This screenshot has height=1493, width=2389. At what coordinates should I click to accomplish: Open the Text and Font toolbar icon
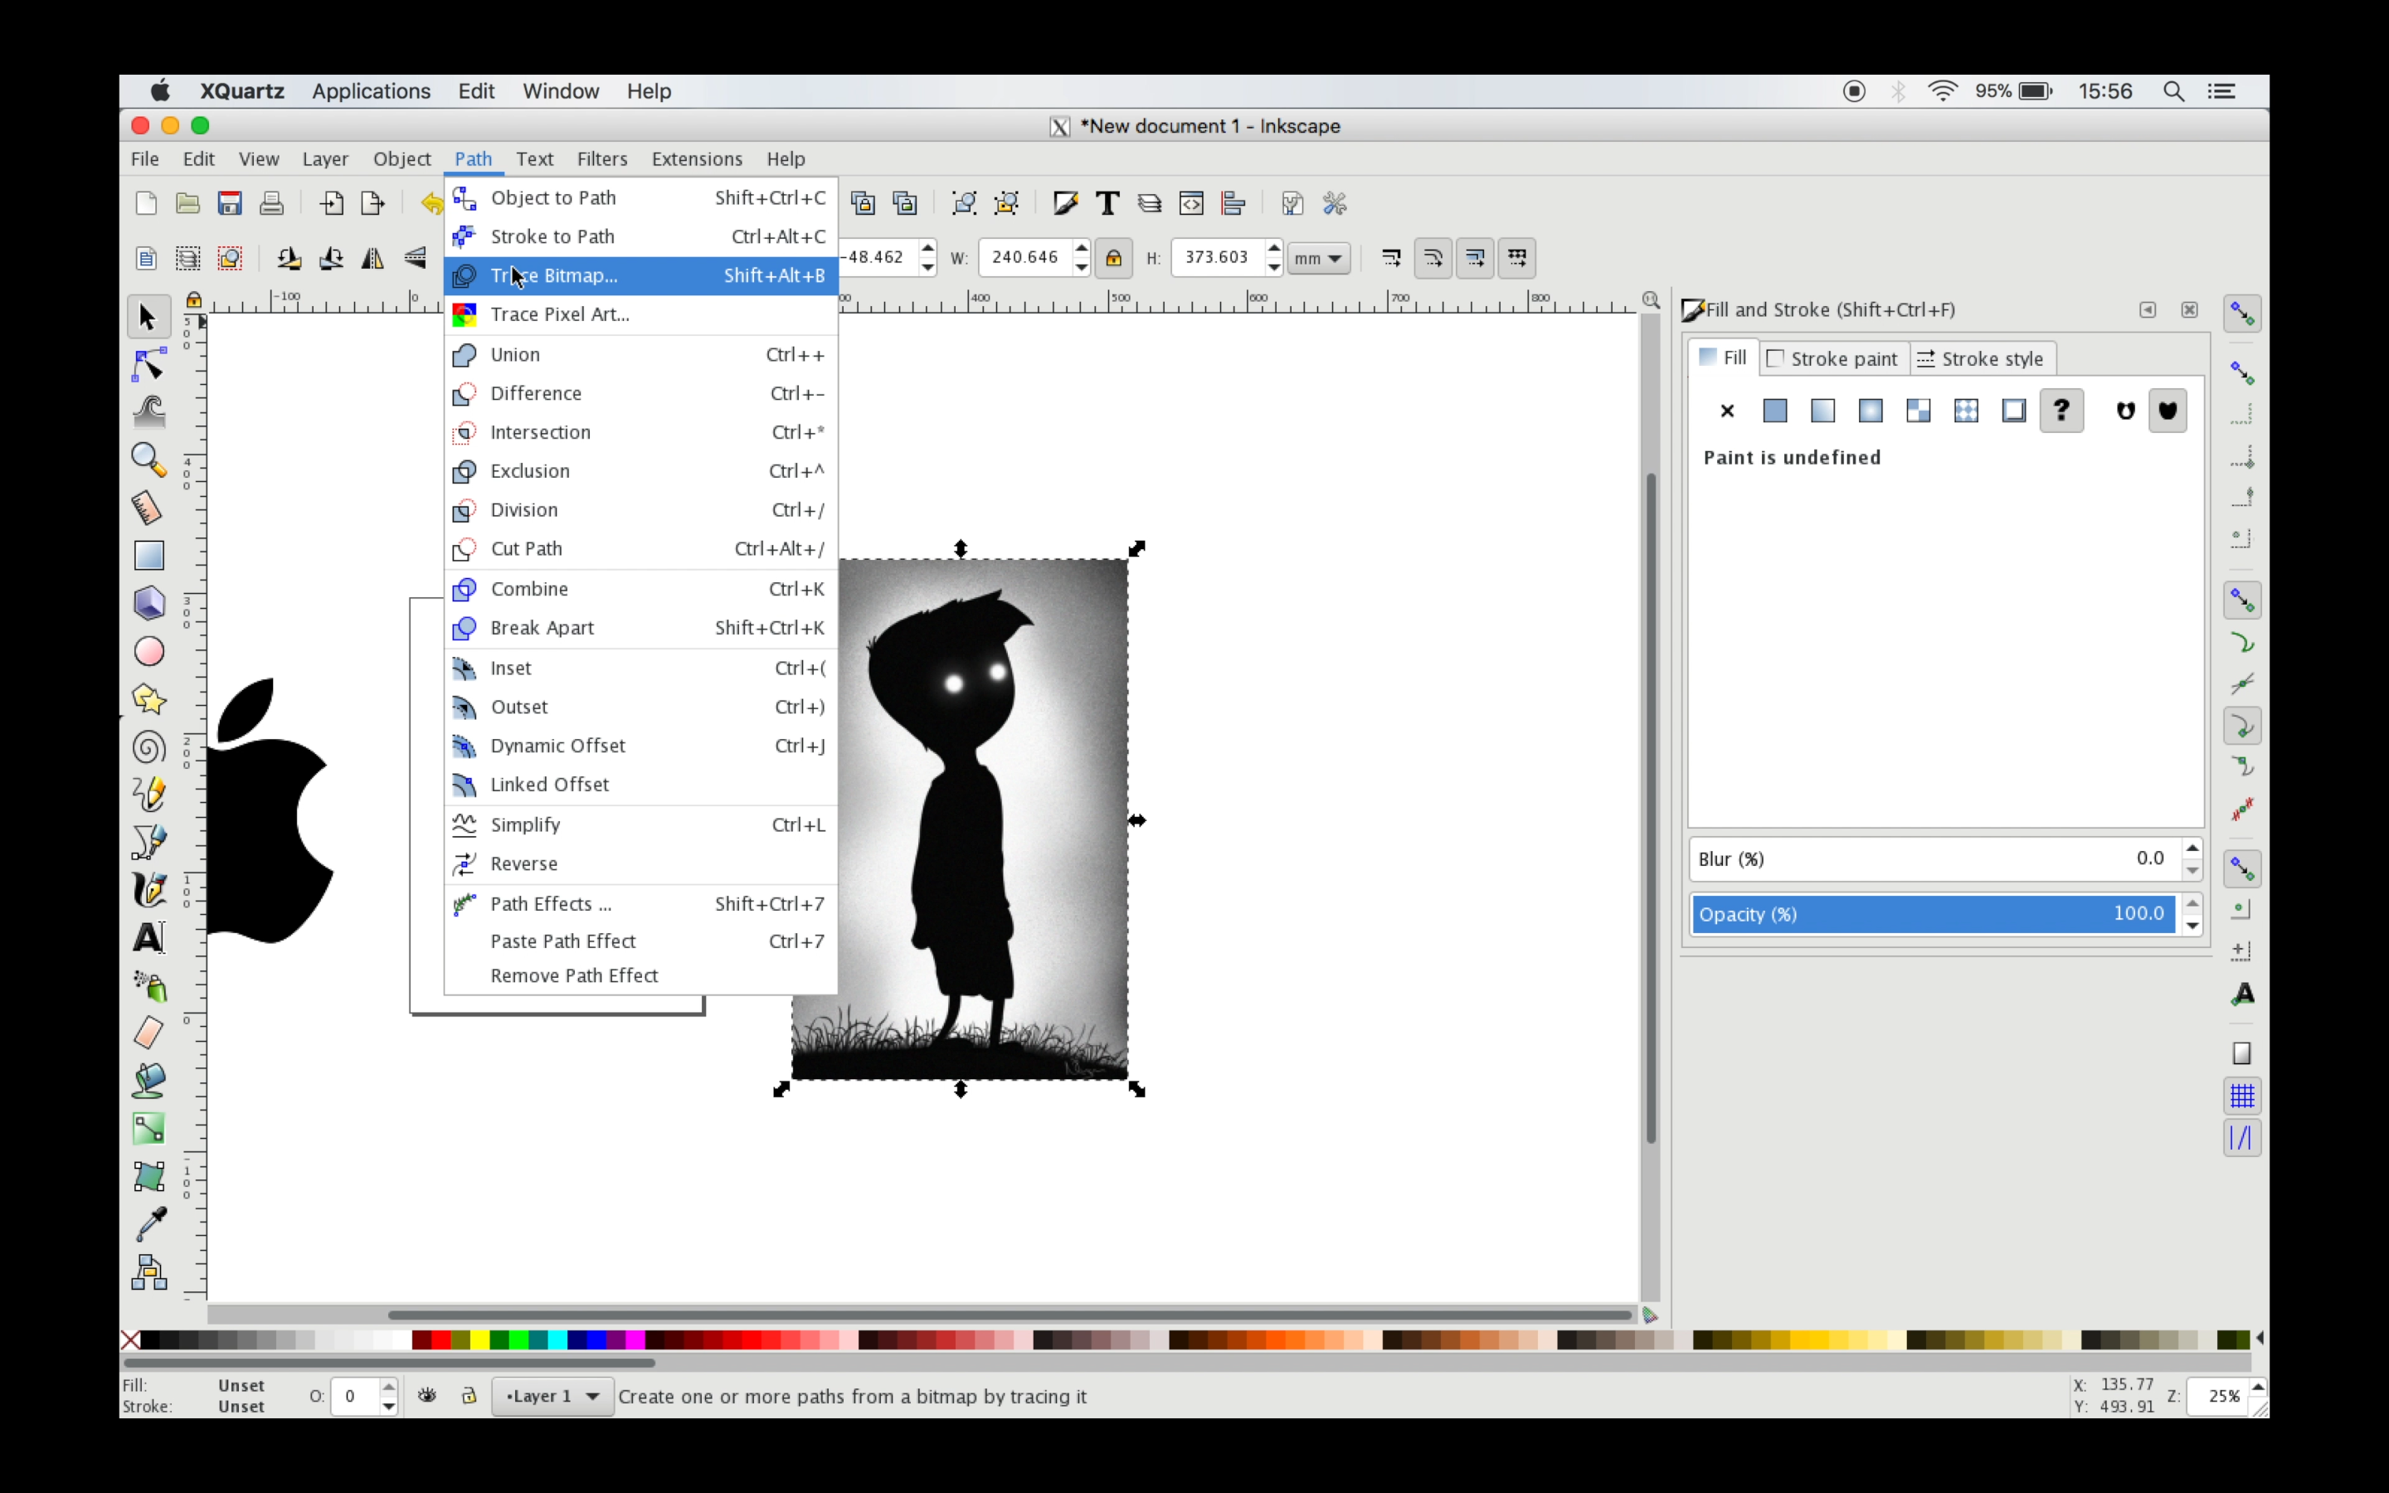click(x=1107, y=203)
